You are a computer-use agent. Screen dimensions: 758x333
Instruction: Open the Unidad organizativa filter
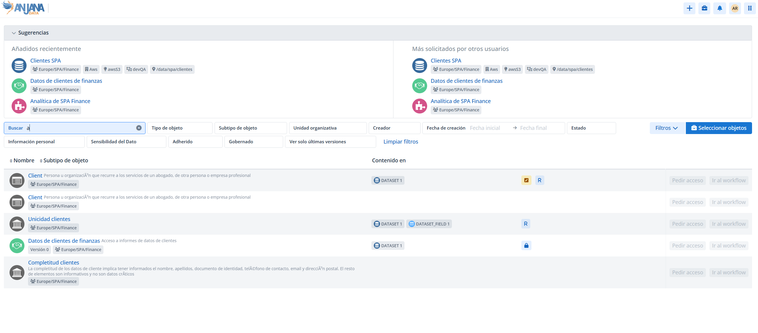click(x=328, y=128)
